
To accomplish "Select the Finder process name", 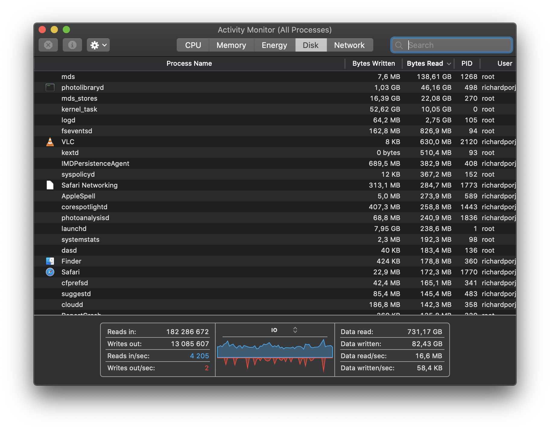I will (71, 261).
